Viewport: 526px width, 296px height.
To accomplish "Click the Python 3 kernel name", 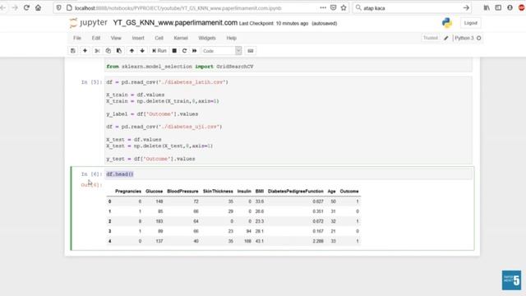I will tap(464, 38).
